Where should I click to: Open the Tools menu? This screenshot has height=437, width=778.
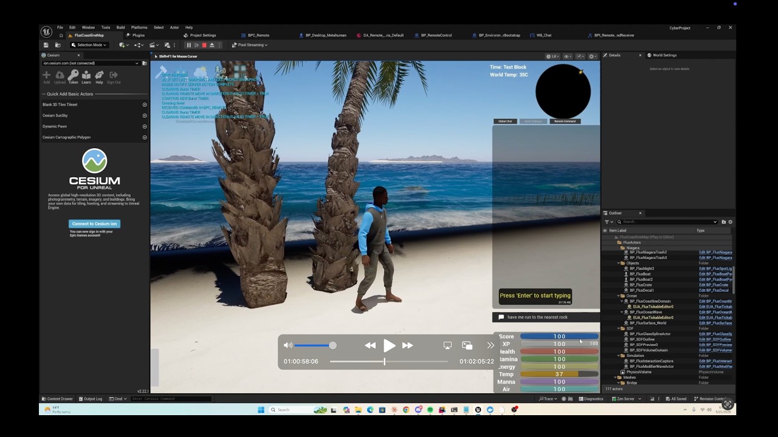106,27
